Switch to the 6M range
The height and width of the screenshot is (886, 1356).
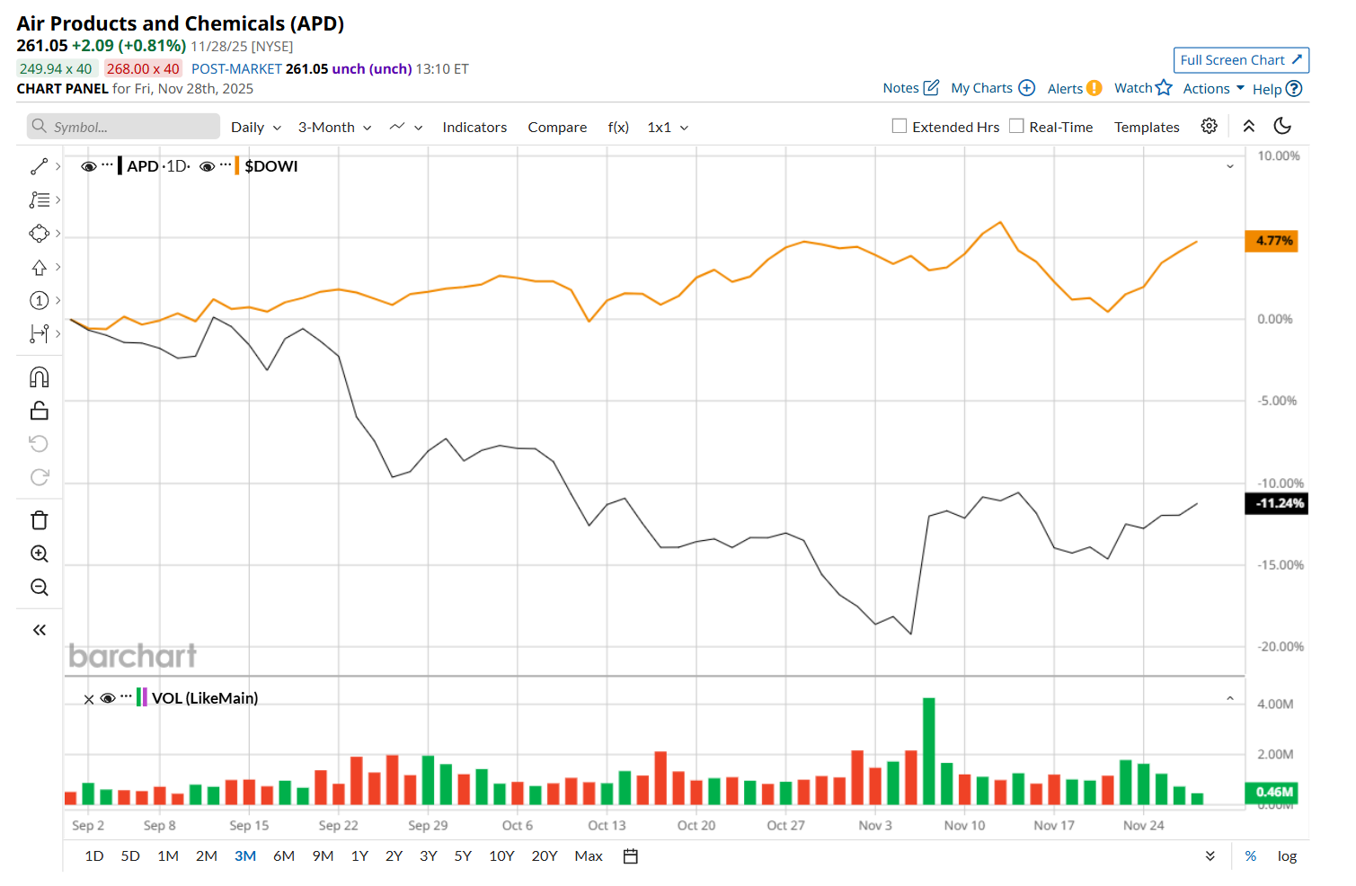pyautogui.click(x=284, y=856)
